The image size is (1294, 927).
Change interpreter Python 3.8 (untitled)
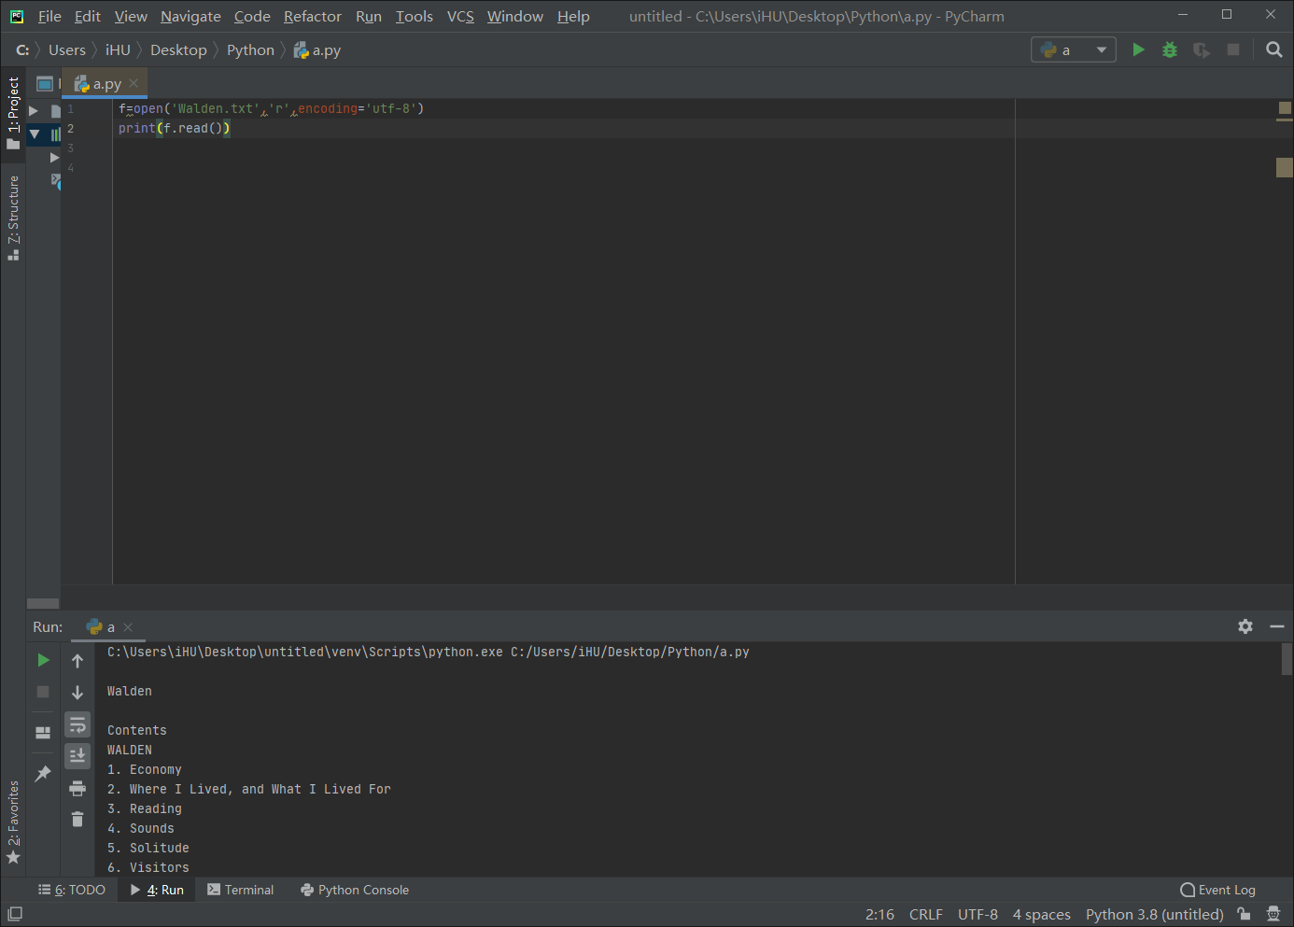1154,914
